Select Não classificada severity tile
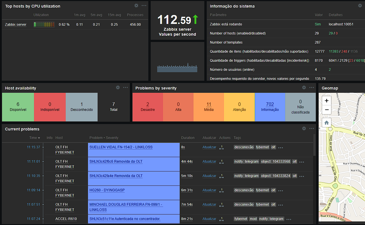365x225 pixels. pyautogui.click(x=301, y=107)
